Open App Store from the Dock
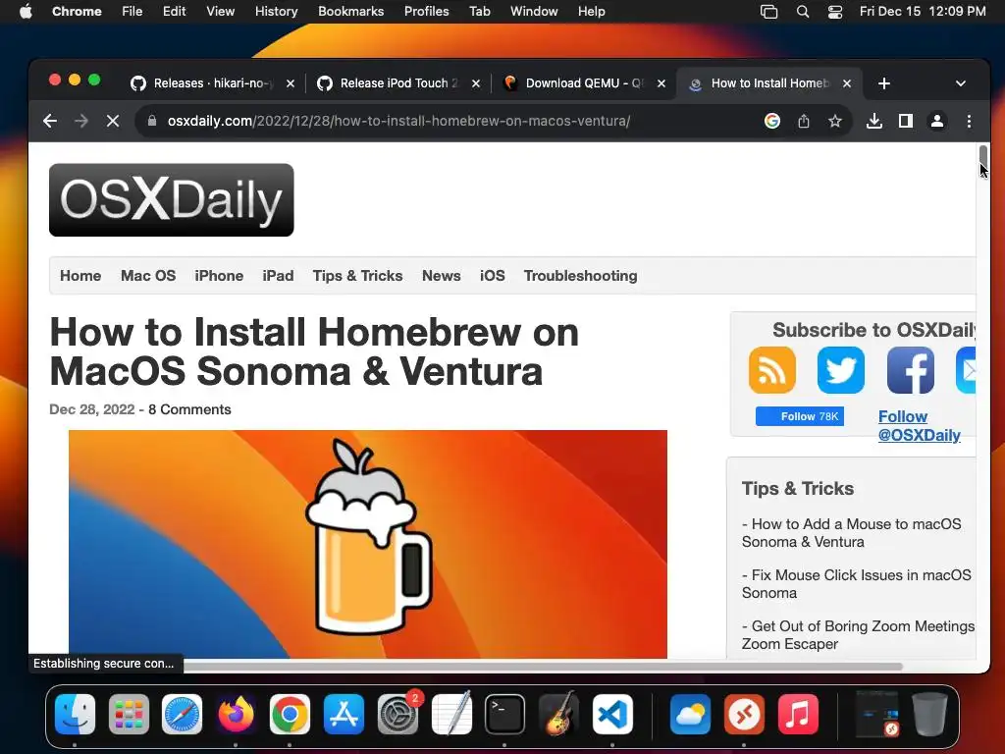The width and height of the screenshot is (1005, 754). click(344, 714)
